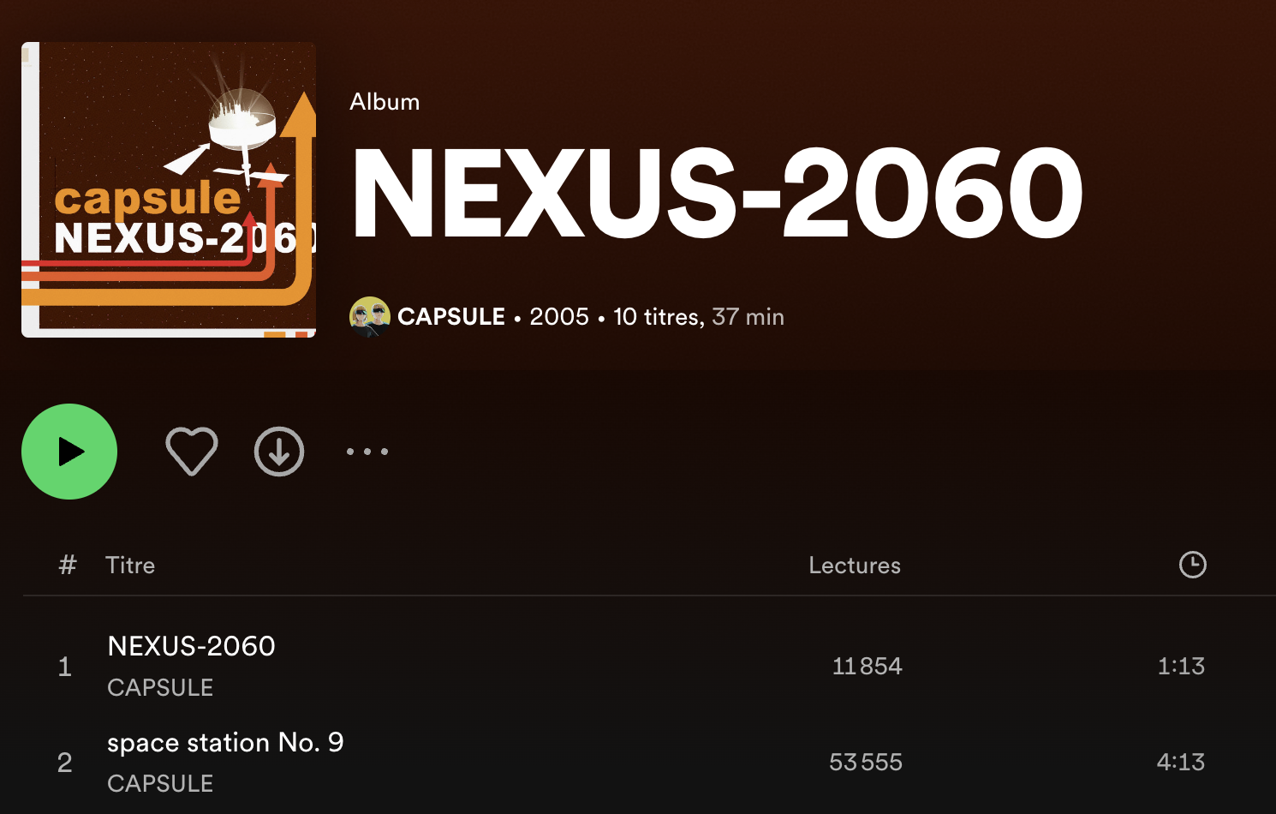The width and height of the screenshot is (1276, 814).
Task: Open the NEXUS-2060 album cover art
Action: click(169, 189)
